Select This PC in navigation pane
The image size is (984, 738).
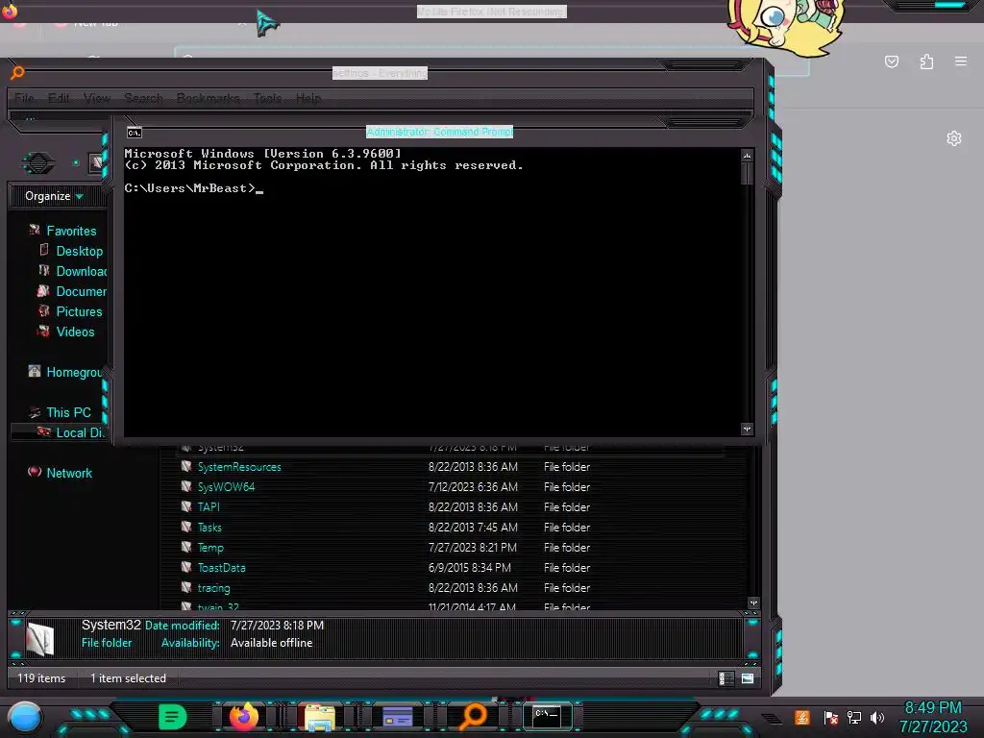coord(68,412)
